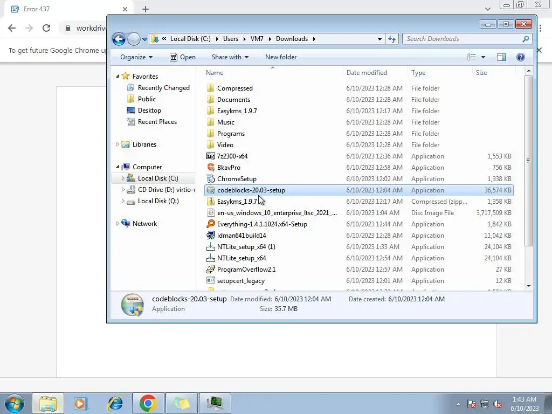This screenshot has width=552, height=414.
Task: Sort by Type column header
Action: coord(418,73)
